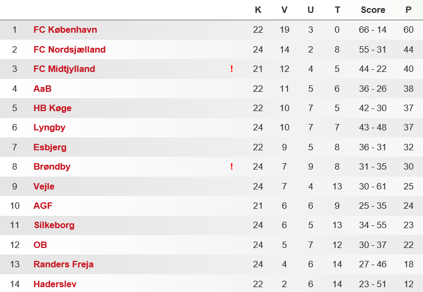Viewport: 423px width, 292px height.
Task: Click the K matches column header
Action: tap(258, 10)
